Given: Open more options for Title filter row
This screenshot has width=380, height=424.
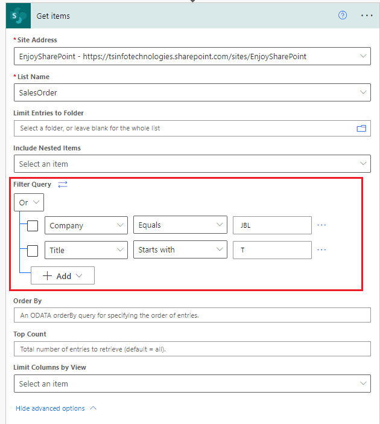Looking at the screenshot, I should coord(321,249).
